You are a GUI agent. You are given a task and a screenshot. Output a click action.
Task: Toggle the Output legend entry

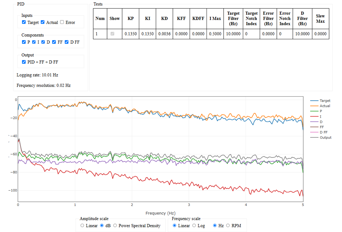click(321, 138)
